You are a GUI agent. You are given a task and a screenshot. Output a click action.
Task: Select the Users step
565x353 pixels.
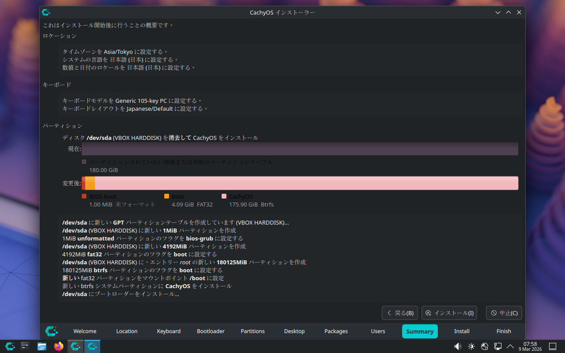click(378, 331)
